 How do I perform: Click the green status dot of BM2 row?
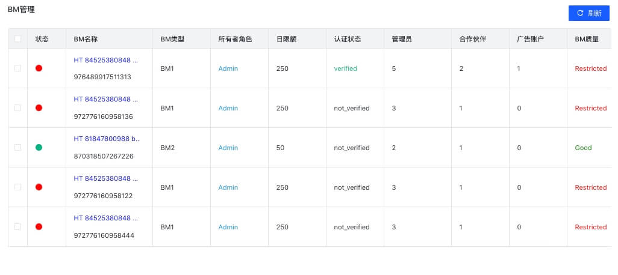pyautogui.click(x=39, y=148)
